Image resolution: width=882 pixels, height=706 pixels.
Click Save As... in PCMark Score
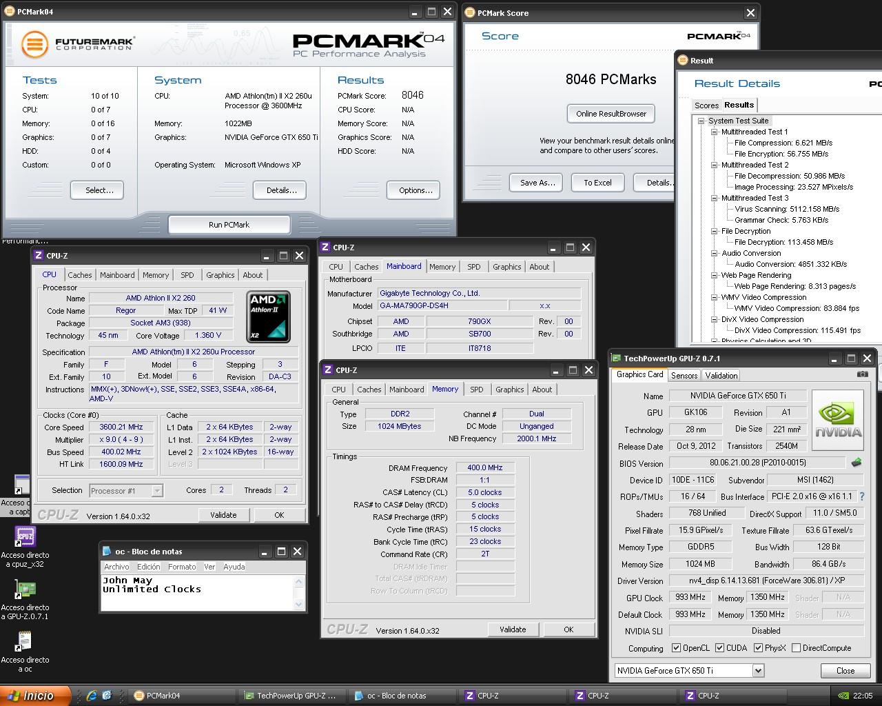click(x=537, y=183)
